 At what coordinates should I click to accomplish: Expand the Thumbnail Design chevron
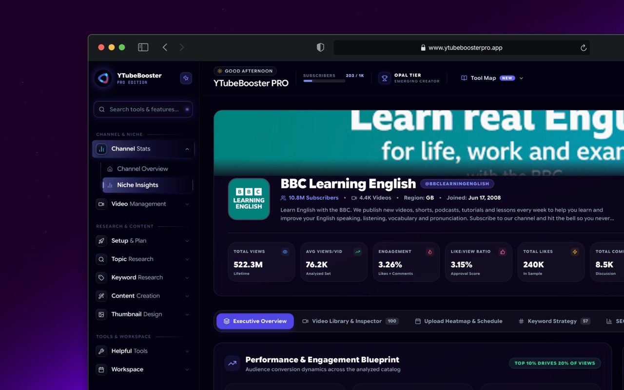(x=187, y=314)
